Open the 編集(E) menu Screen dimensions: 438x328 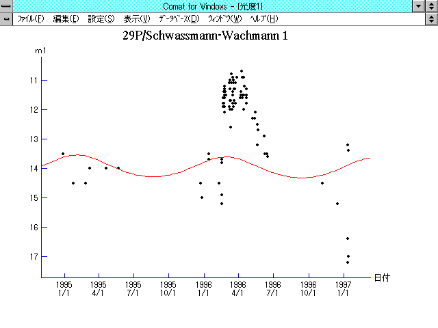pos(66,18)
